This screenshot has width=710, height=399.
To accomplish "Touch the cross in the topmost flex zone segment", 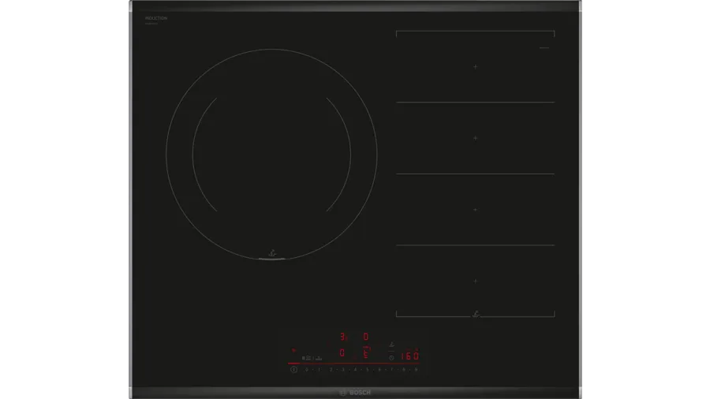I will (x=476, y=66).
